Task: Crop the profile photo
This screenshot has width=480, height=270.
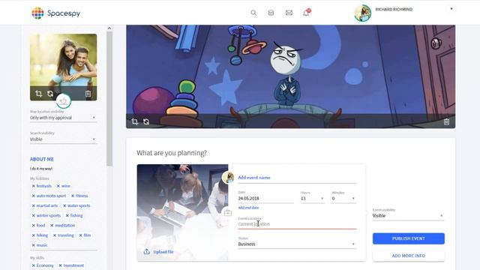Action: [x=38, y=94]
